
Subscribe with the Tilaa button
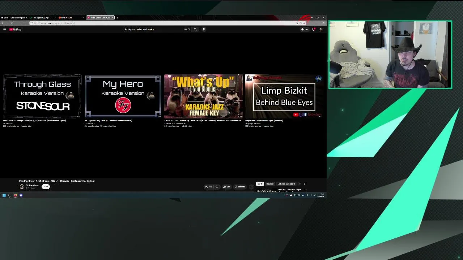pyautogui.click(x=46, y=186)
